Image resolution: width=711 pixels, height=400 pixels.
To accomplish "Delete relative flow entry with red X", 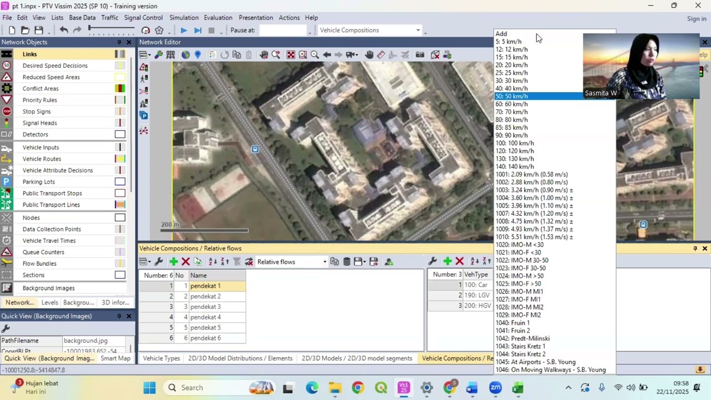I will 459,261.
